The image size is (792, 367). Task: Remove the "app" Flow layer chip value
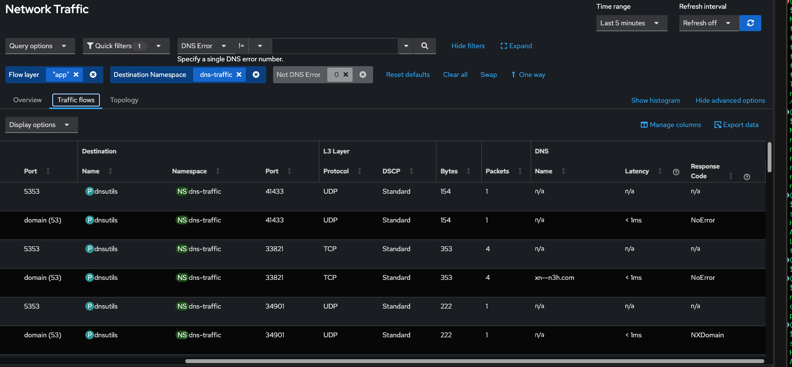76,74
